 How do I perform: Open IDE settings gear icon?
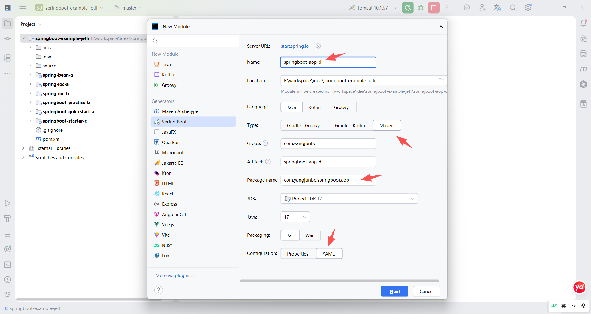click(528, 8)
